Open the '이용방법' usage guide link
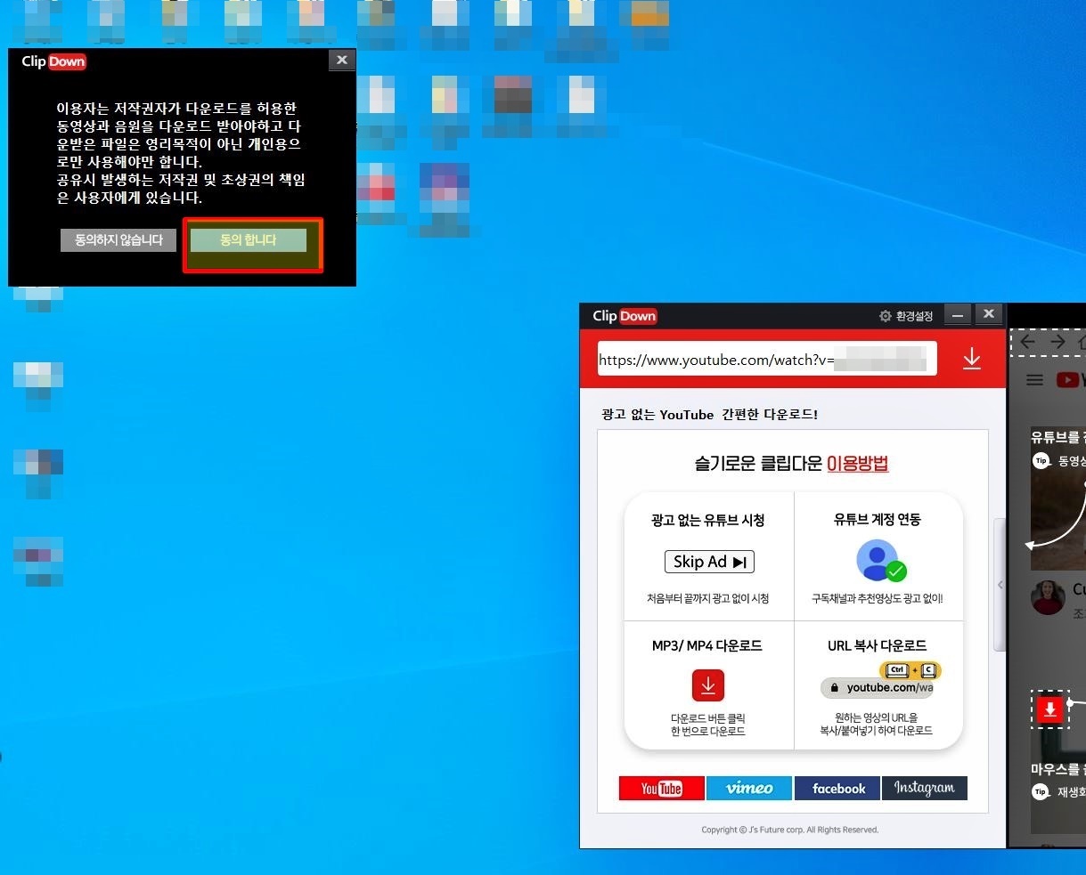Viewport: 1086px width, 875px height. point(857,463)
